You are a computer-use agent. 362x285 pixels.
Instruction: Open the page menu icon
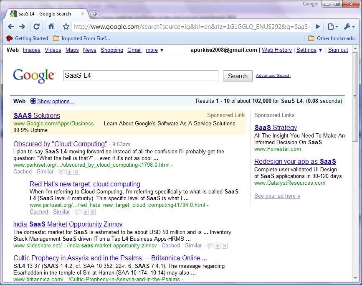pyautogui.click(x=333, y=27)
